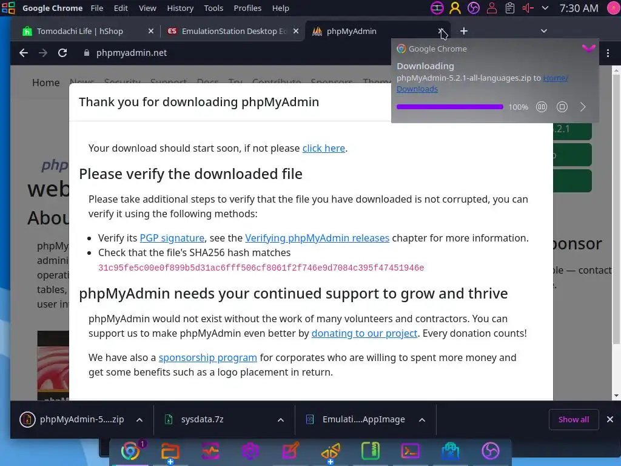621x466 pixels.
Task: Click the yellow user tray icon
Action: (455, 8)
